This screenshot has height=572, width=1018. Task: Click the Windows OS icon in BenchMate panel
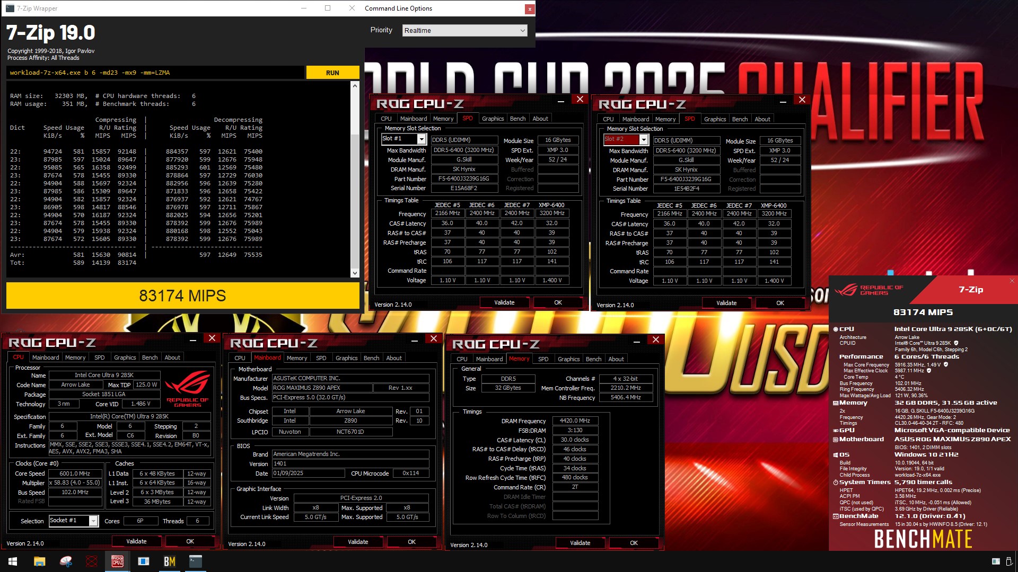tap(836, 455)
